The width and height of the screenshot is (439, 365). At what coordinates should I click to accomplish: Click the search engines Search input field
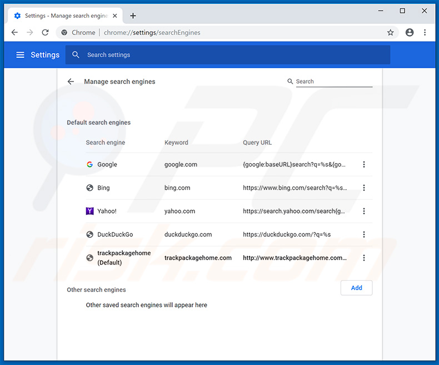(334, 82)
